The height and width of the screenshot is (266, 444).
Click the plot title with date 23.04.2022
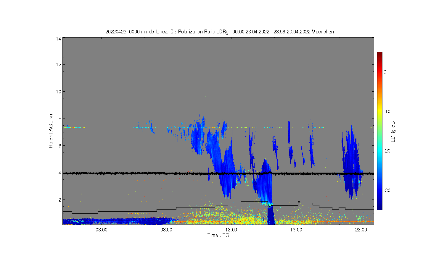219,32
